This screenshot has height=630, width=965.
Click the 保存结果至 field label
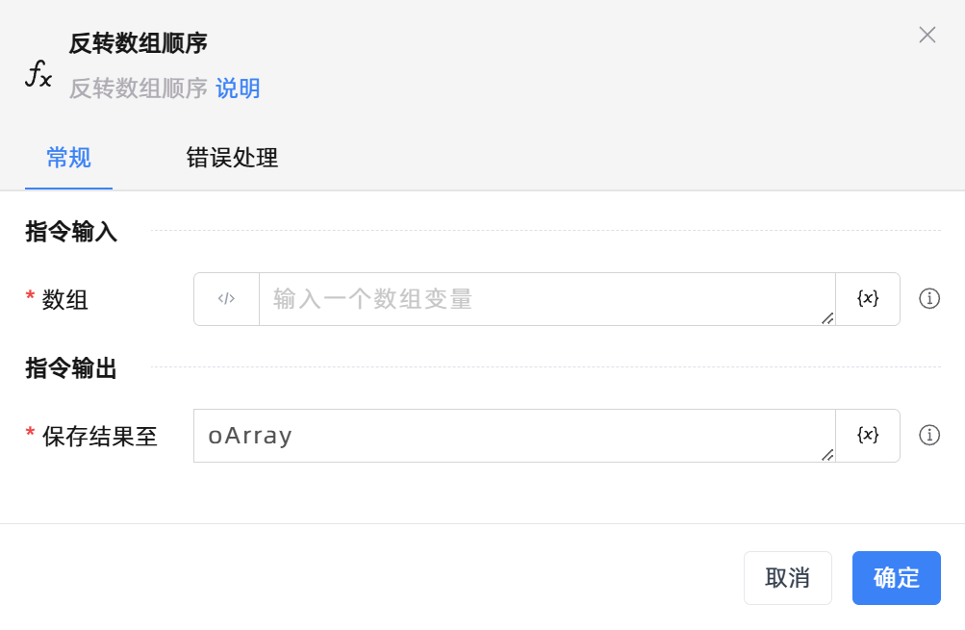pyautogui.click(x=100, y=437)
